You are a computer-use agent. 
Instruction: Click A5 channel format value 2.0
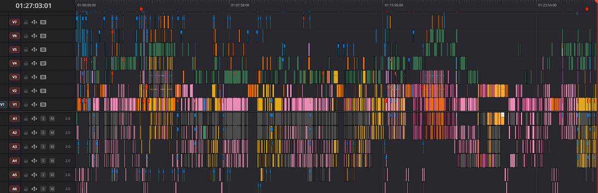click(67, 175)
